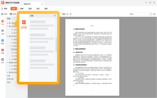This screenshot has height=98, width=157.
Task: Open the hamburger 菜单 menu
Action: 4,9
